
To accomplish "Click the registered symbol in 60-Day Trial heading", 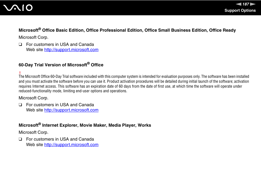I will click(x=88, y=63).
